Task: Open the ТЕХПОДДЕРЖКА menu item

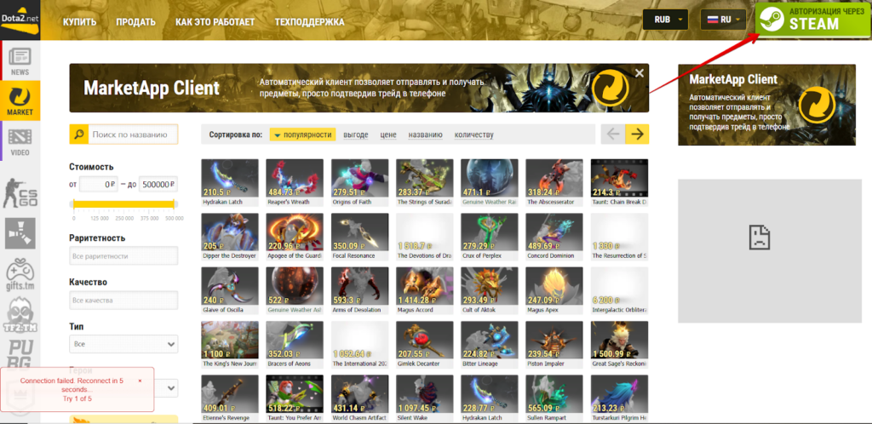Action: [x=309, y=22]
